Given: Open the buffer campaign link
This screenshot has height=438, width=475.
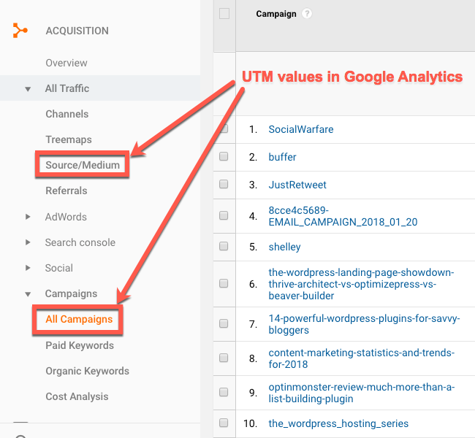Looking at the screenshot, I should (282, 157).
